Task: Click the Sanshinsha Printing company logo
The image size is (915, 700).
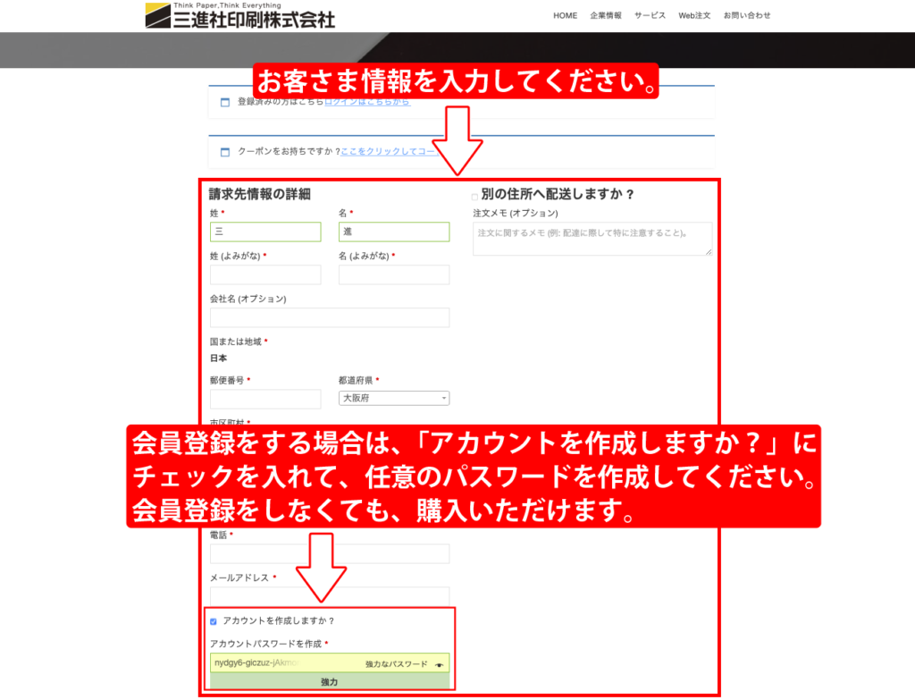Action: coord(239,16)
